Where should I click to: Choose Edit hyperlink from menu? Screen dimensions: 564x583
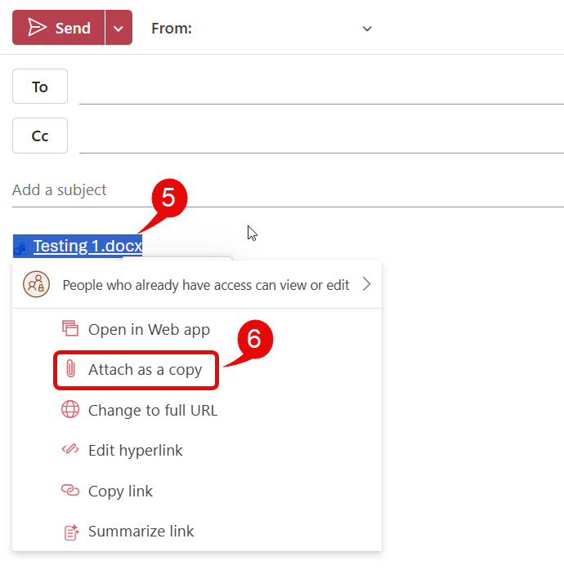[135, 451]
